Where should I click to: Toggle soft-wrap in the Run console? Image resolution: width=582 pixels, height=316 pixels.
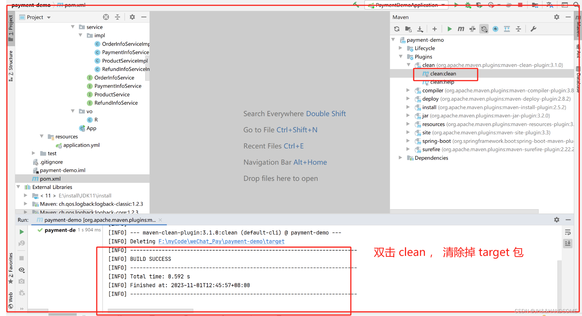click(x=568, y=232)
